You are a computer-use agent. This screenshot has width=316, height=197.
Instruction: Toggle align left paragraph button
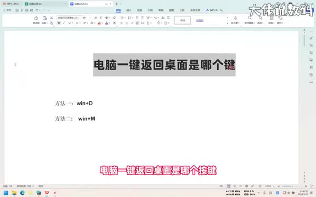pos(122,23)
